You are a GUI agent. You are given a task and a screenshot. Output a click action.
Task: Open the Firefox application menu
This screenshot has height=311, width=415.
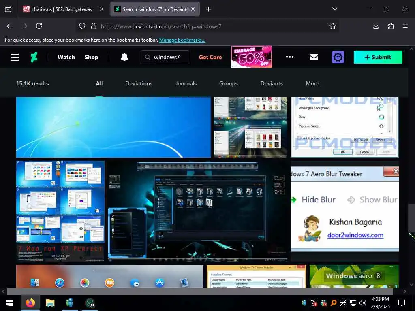(405, 26)
